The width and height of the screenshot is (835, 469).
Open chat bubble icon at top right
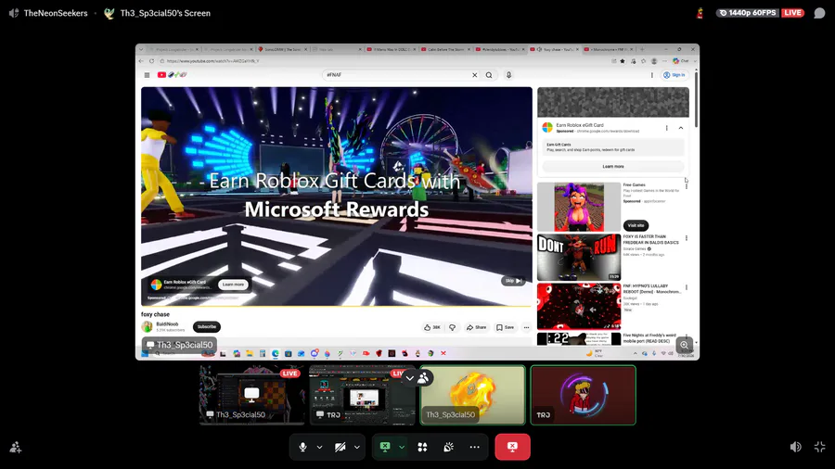(819, 13)
